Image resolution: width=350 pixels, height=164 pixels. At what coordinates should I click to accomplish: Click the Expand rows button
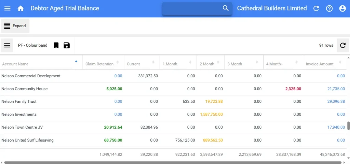click(x=15, y=26)
